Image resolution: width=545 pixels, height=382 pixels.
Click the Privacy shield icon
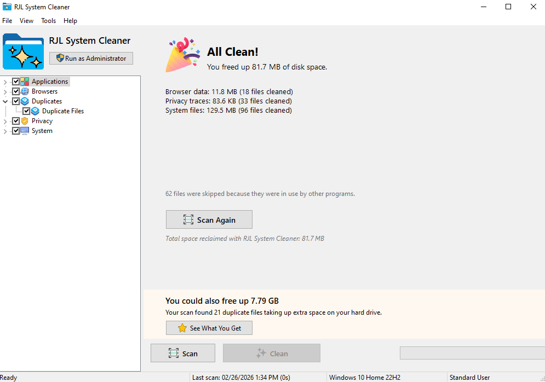(25, 120)
